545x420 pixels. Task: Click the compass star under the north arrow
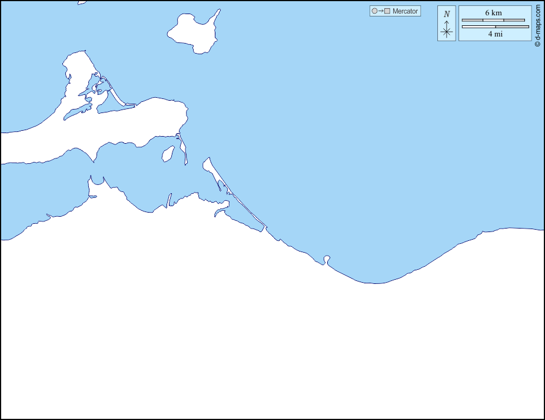pos(447,32)
